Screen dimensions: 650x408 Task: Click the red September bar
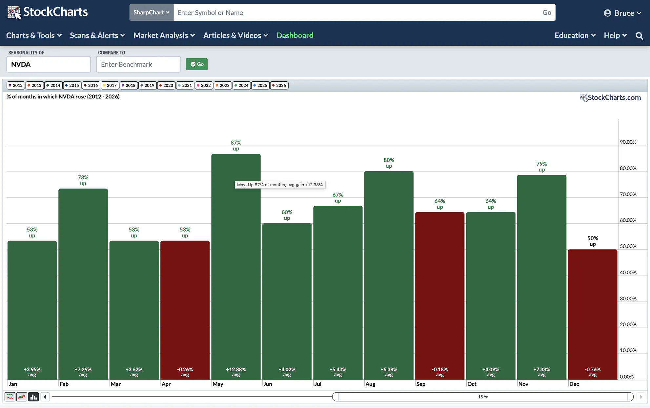[440, 296]
